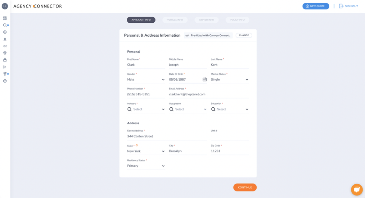Click the Date Of Birth calendar icon
The height and width of the screenshot is (198, 365).
[205, 79]
